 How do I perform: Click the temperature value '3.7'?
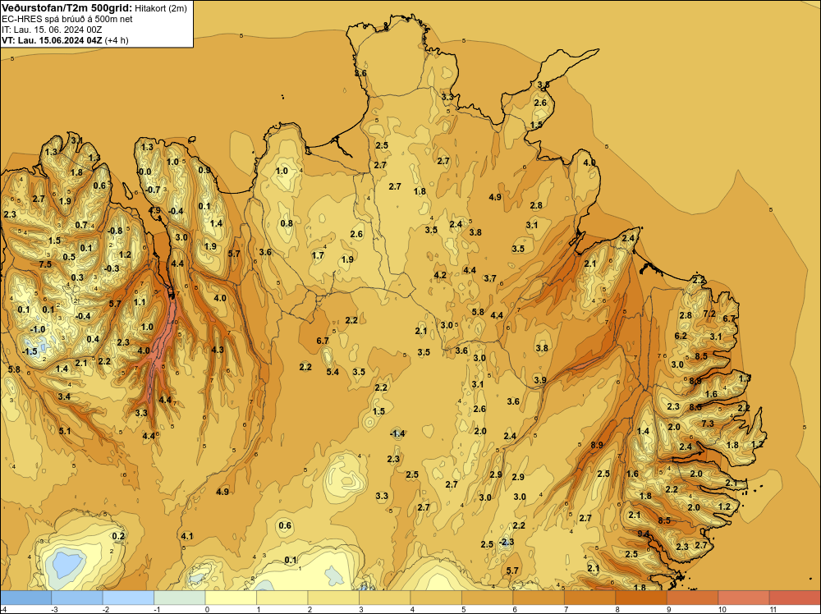click(489, 278)
